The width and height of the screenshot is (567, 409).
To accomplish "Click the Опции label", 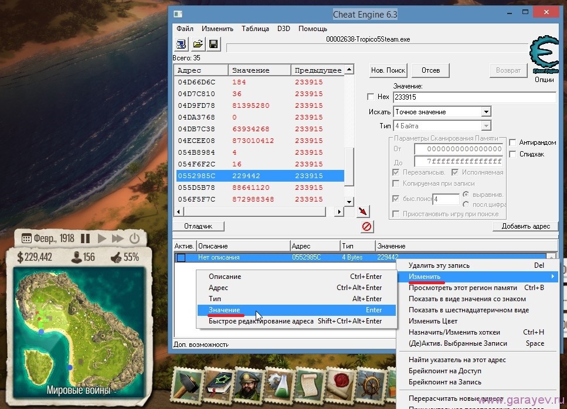I will pyautogui.click(x=544, y=80).
